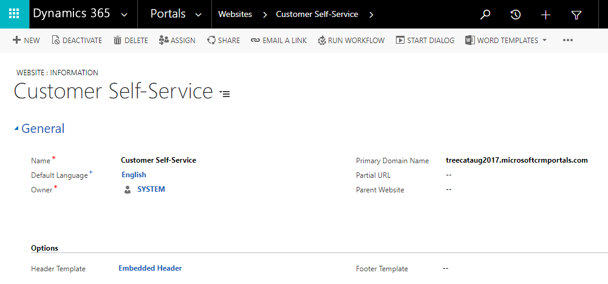Click the empty Parent Website field
The height and width of the screenshot is (284, 608).
(x=449, y=189)
